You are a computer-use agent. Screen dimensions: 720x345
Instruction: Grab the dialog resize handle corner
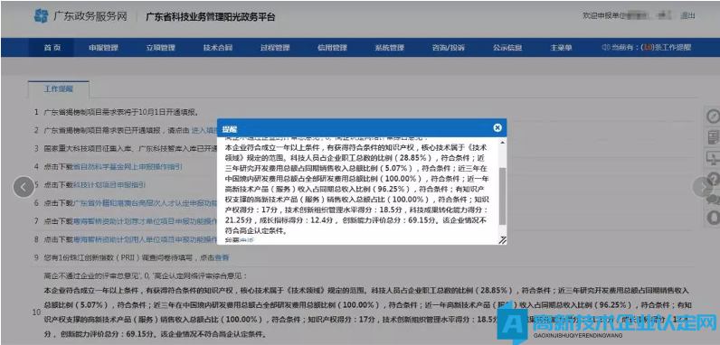point(502,239)
